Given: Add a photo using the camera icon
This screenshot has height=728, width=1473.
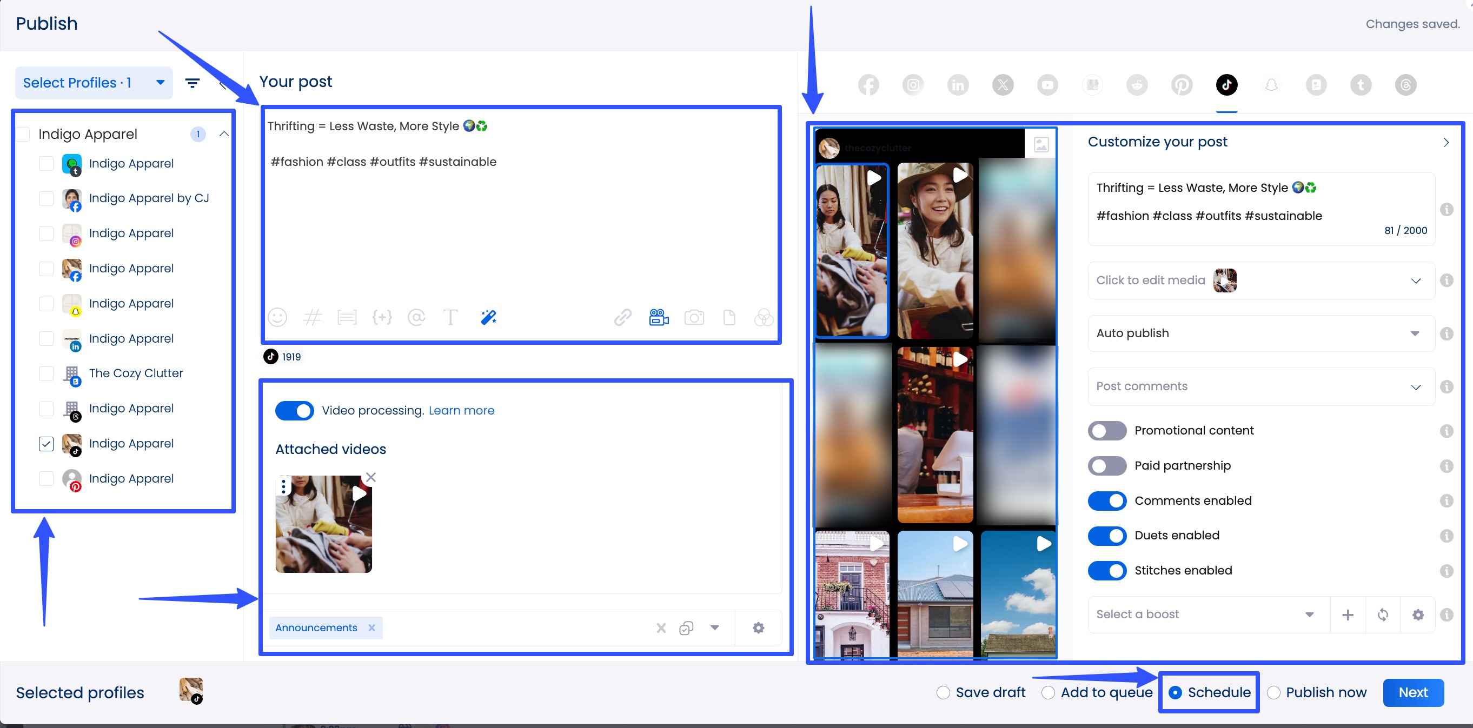Looking at the screenshot, I should (x=694, y=318).
